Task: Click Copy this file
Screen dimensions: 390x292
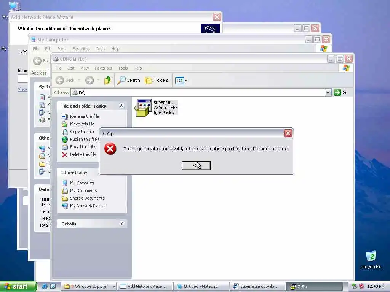Action: point(82,132)
